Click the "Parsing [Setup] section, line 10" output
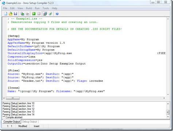Image resolution: width=173 pixels, height=131 pixels. coord(19,103)
